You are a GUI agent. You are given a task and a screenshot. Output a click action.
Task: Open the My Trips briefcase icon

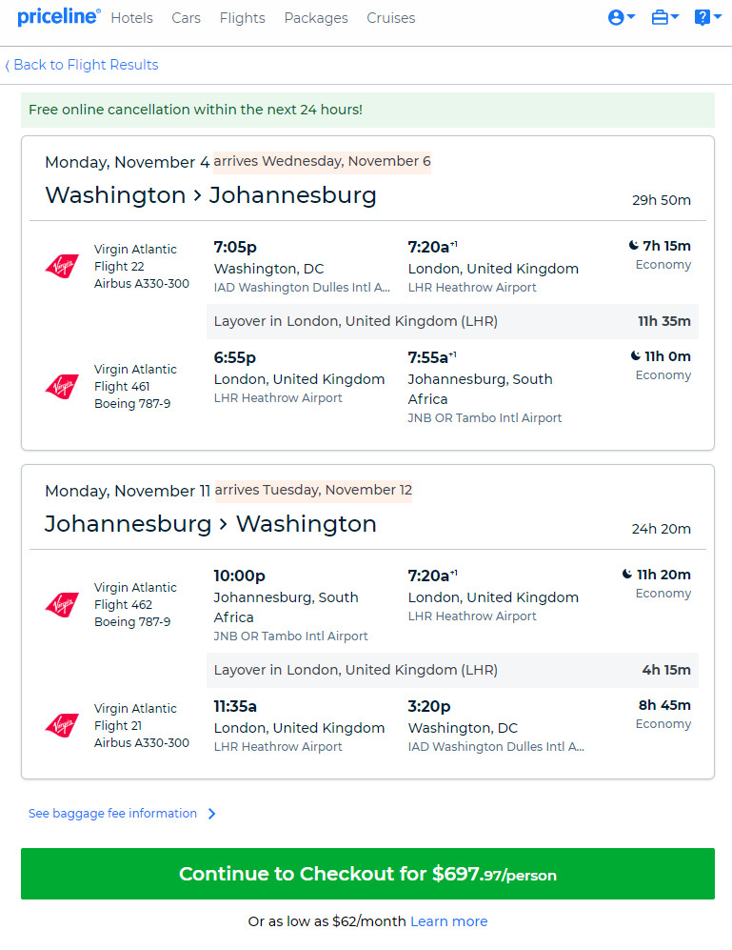660,17
